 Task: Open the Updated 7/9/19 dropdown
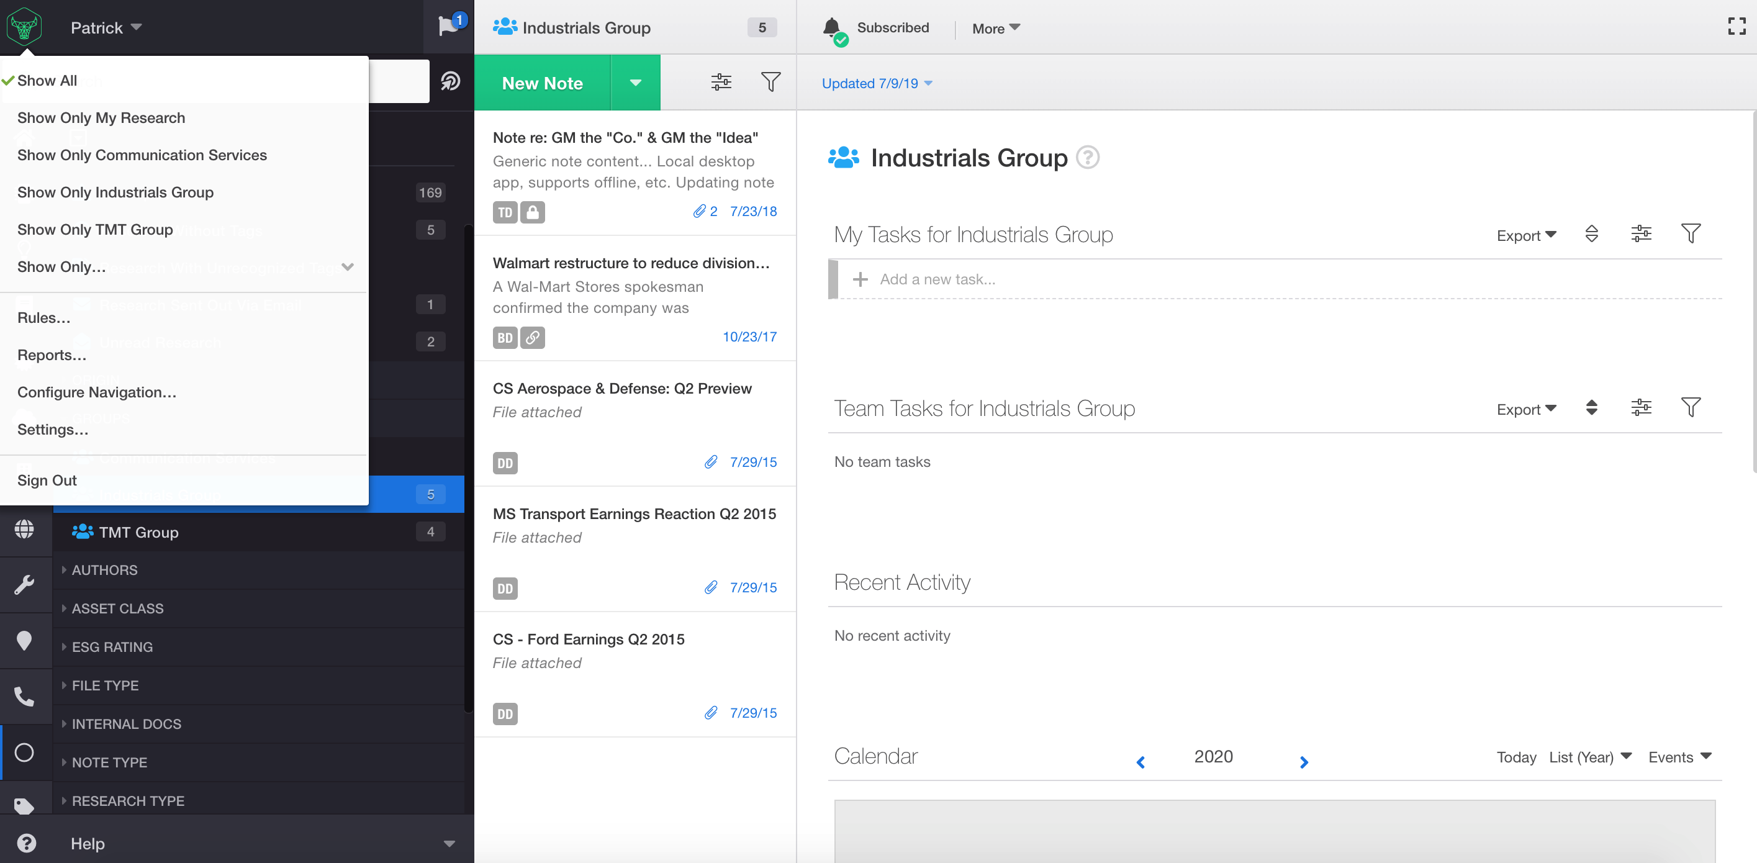pyautogui.click(x=877, y=83)
